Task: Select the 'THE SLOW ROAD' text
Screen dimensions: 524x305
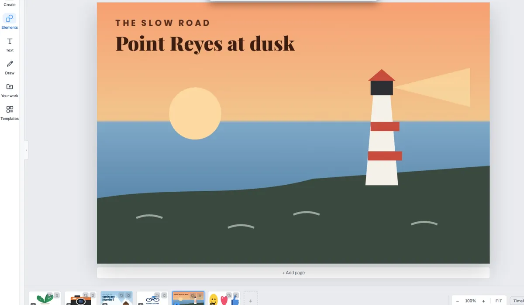Action: (162, 23)
